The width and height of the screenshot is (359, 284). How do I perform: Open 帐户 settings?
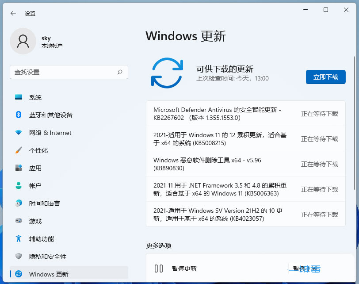click(x=35, y=186)
